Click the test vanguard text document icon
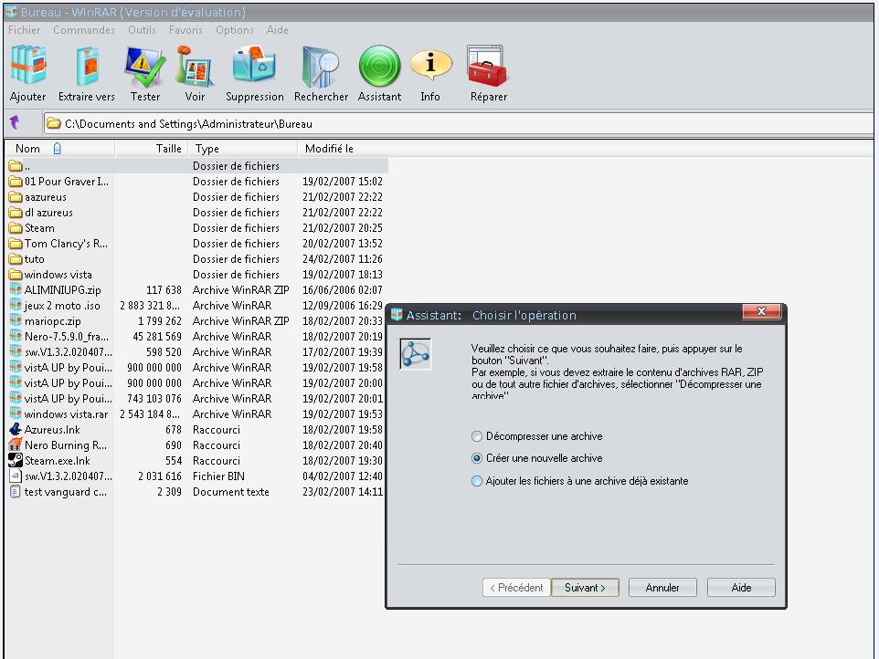 click(x=16, y=492)
